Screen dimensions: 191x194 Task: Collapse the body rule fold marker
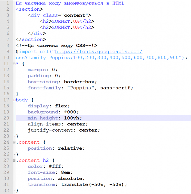click(14, 100)
